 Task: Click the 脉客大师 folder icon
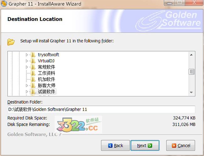click(33, 85)
